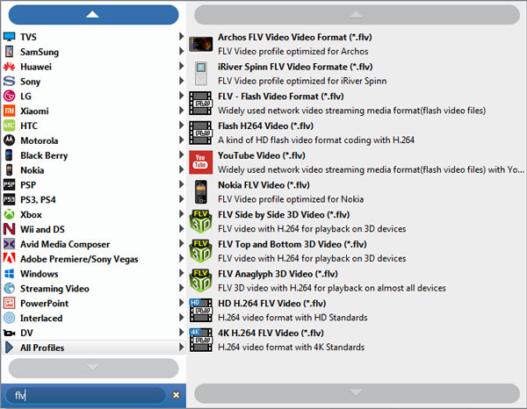The width and height of the screenshot is (527, 409).
Task: Choose iRiver Spinn FLV Video Formate
Action: click(357, 74)
